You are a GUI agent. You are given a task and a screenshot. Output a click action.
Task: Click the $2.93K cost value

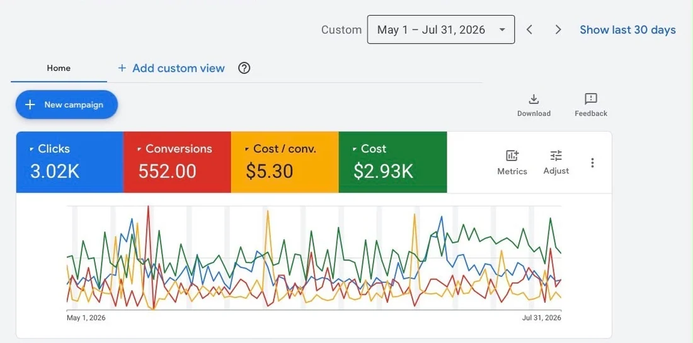point(384,171)
